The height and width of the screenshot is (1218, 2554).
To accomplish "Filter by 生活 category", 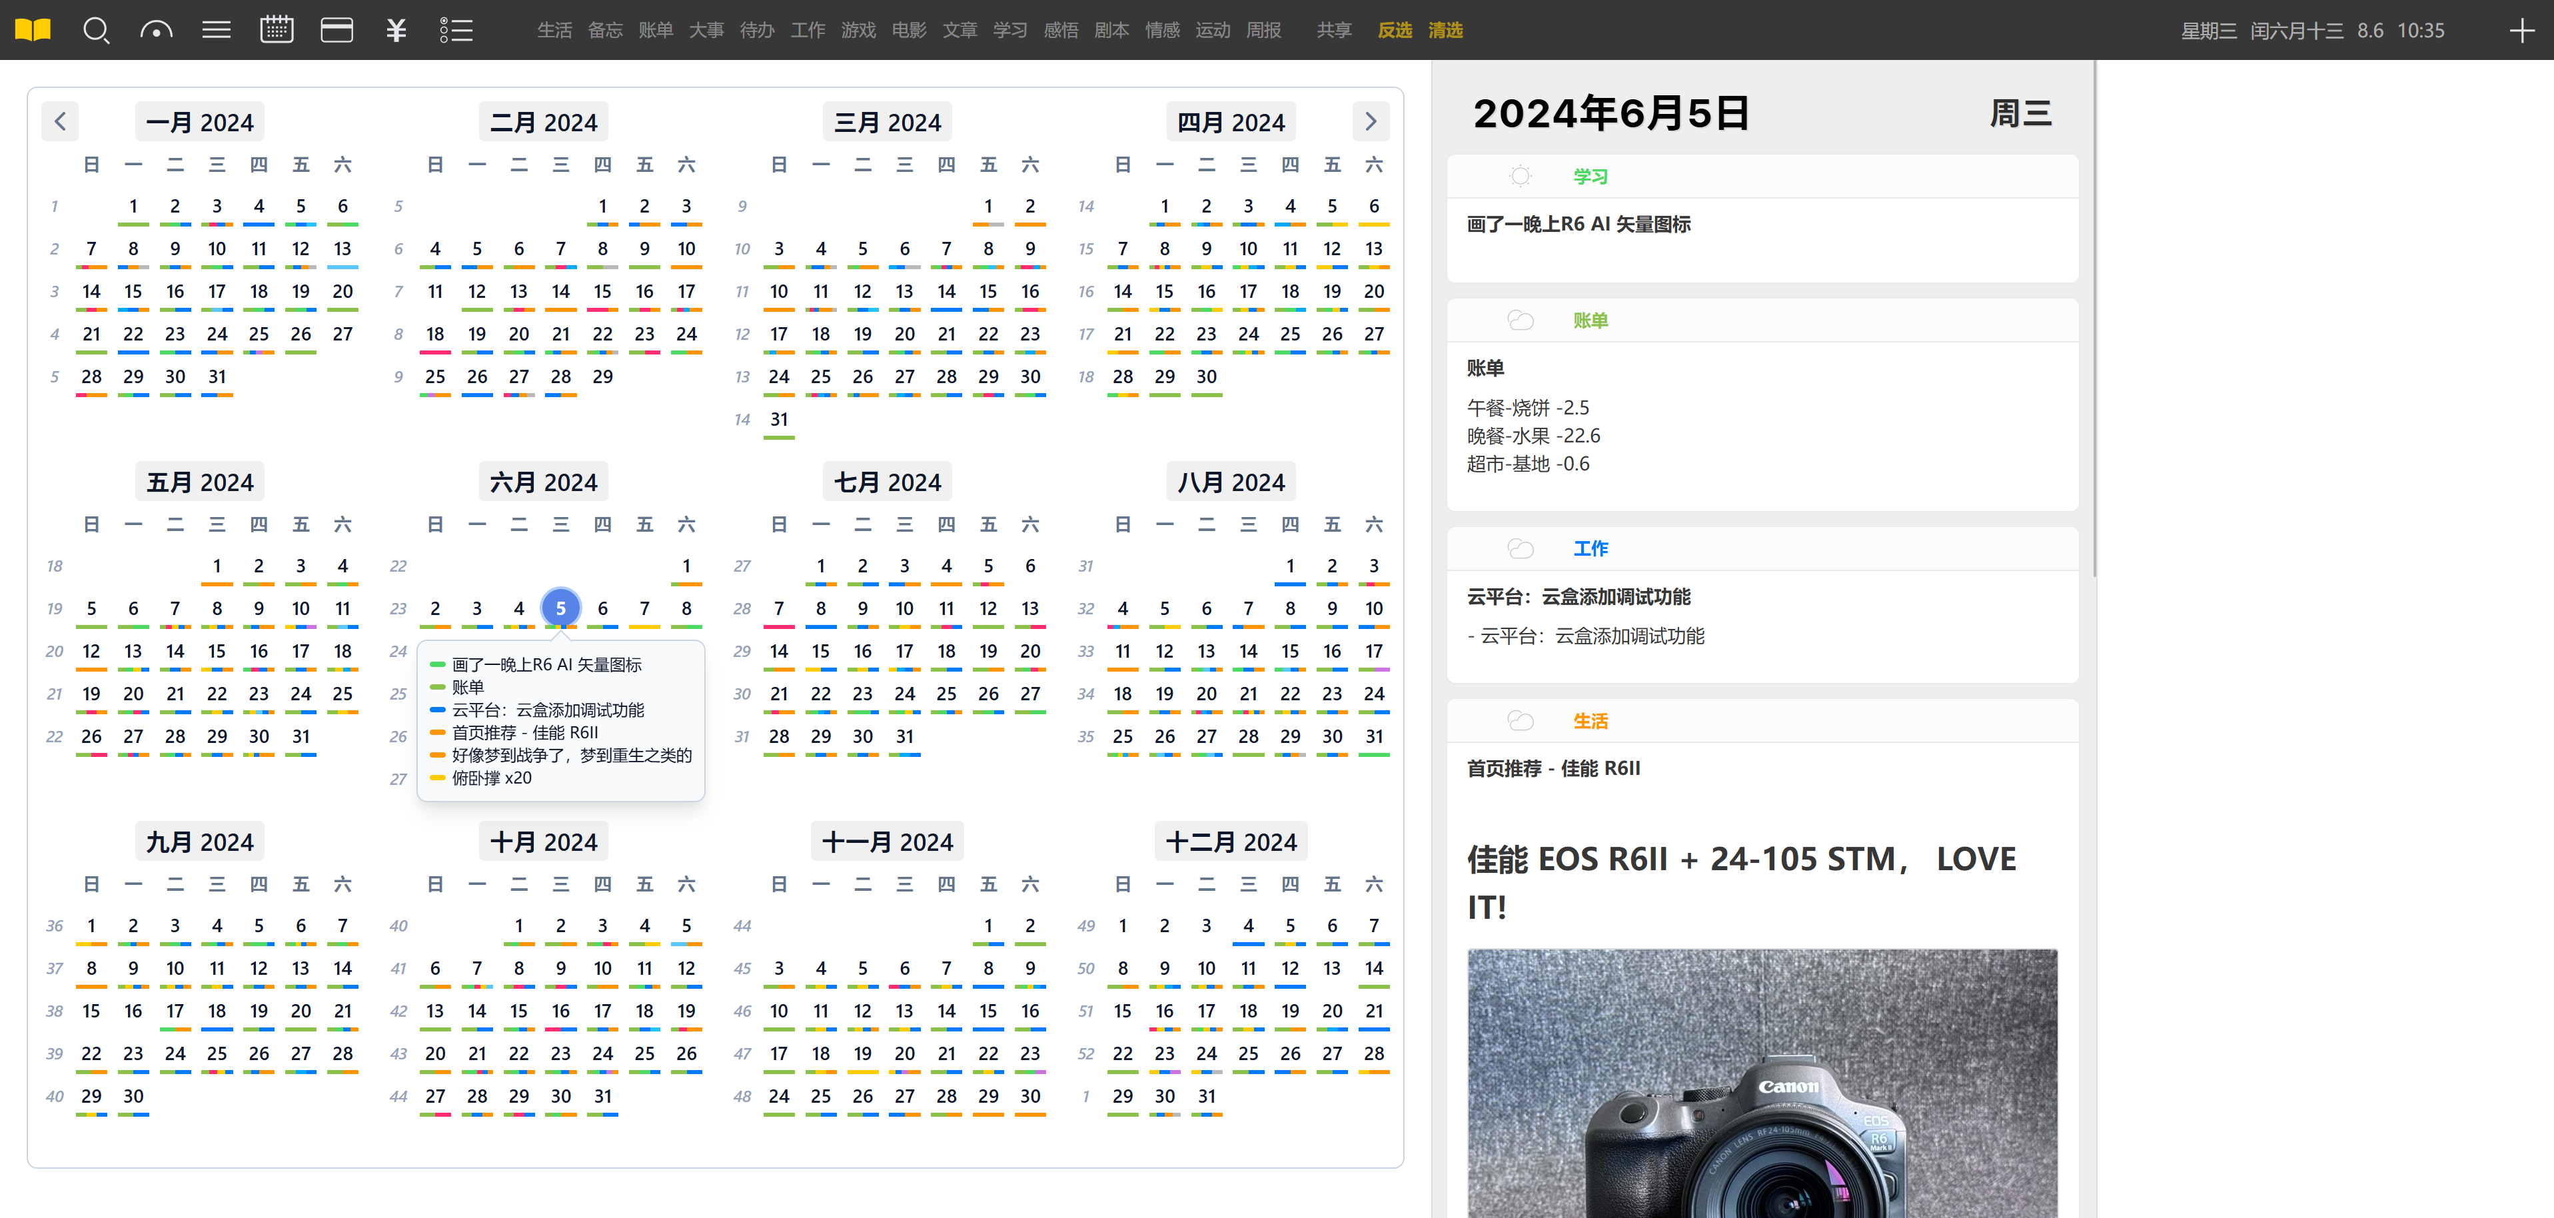I will (x=554, y=30).
